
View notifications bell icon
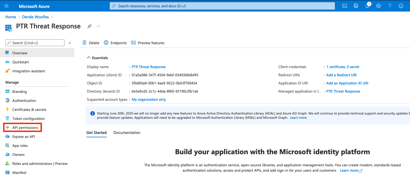[x=368, y=6]
